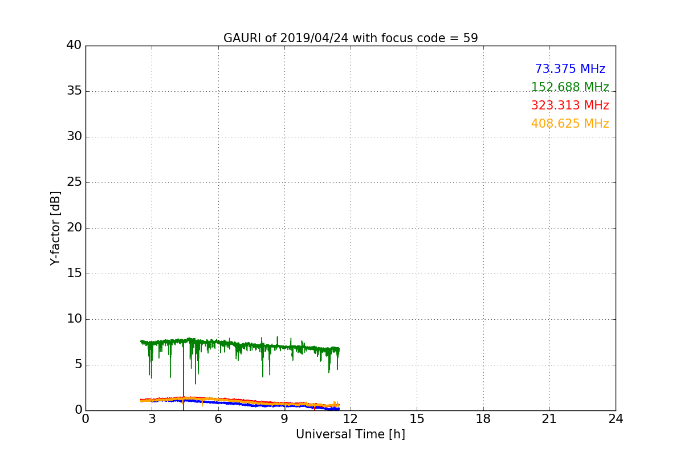Click the x-axis tick label 9
The width and height of the screenshot is (684, 456).
pyautogui.click(x=284, y=419)
